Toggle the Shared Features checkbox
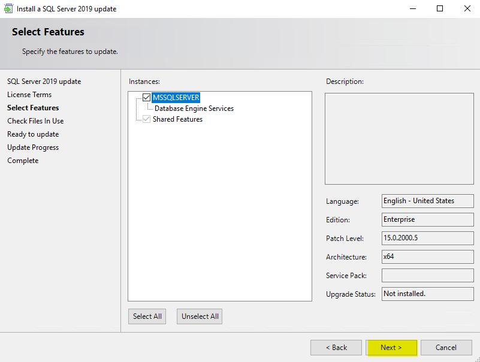Image resolution: width=480 pixels, height=362 pixels. (x=146, y=119)
